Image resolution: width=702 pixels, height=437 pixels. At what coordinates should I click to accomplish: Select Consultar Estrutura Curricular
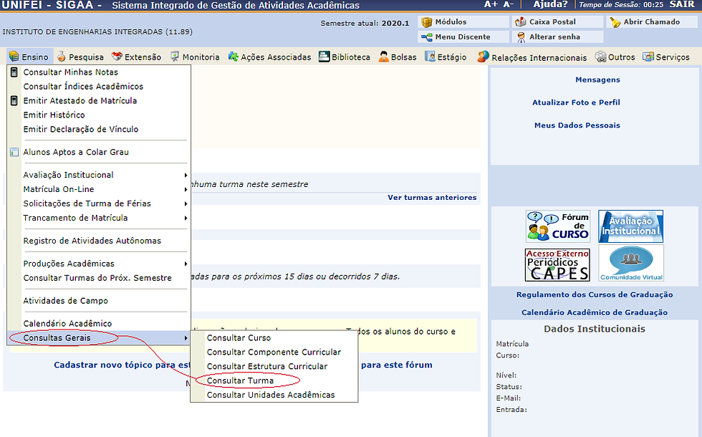(266, 367)
